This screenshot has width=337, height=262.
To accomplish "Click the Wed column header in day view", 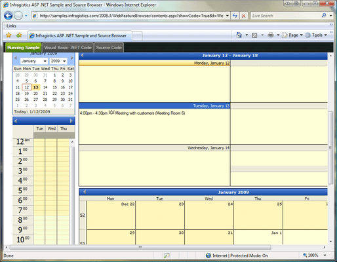I will click(x=52, y=128).
